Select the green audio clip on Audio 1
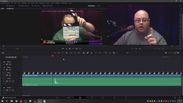Screen dimensions: 183x103 (x=102, y=82)
